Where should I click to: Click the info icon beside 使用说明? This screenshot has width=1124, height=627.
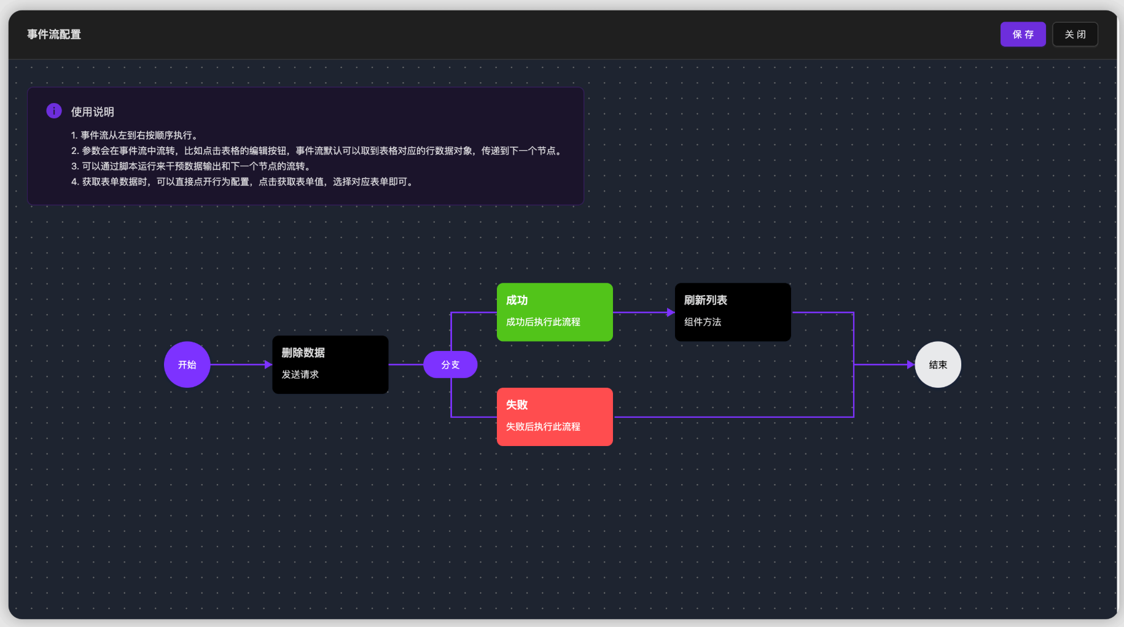(54, 111)
